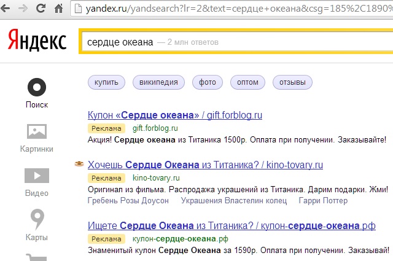Click the Картинки sidebar label
Image resolution: width=393 pixels, height=261 pixels.
click(x=37, y=149)
